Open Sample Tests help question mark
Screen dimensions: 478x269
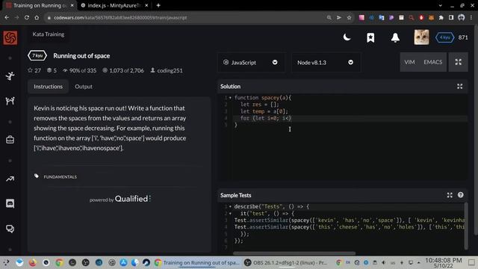(x=460, y=195)
